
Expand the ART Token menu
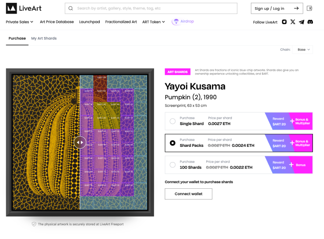[154, 22]
